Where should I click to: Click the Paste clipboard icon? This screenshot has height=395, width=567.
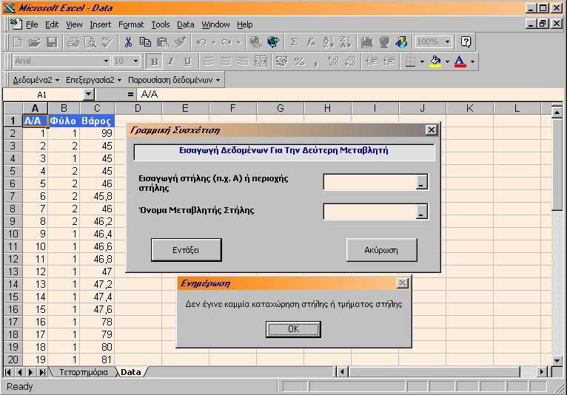(x=162, y=42)
